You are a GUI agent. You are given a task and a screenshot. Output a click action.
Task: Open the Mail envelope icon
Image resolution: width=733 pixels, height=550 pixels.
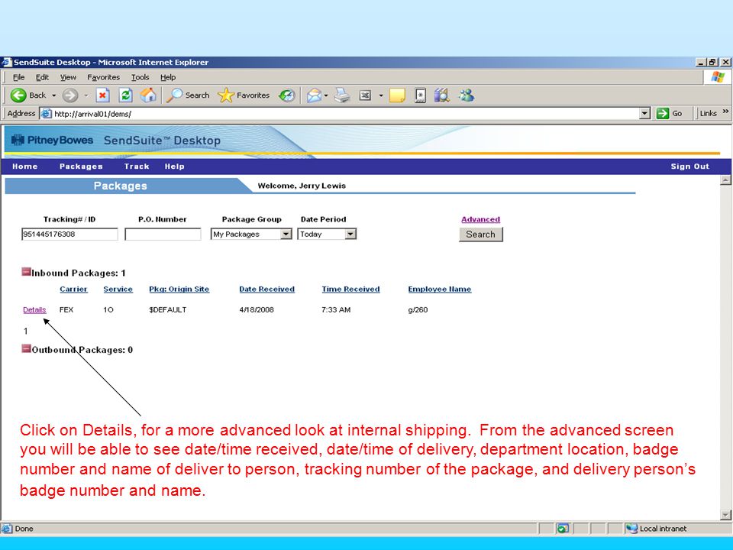tap(314, 95)
